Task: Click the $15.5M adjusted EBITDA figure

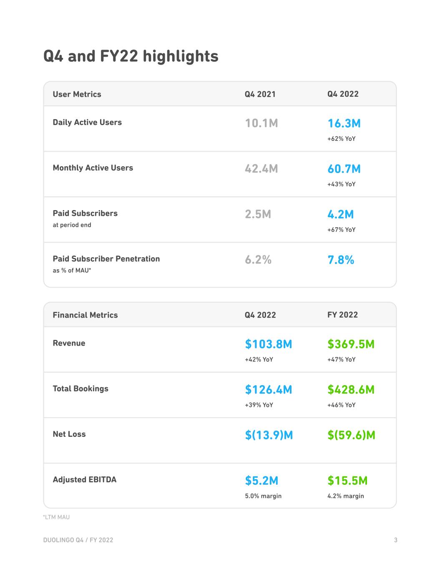Action: (347, 481)
